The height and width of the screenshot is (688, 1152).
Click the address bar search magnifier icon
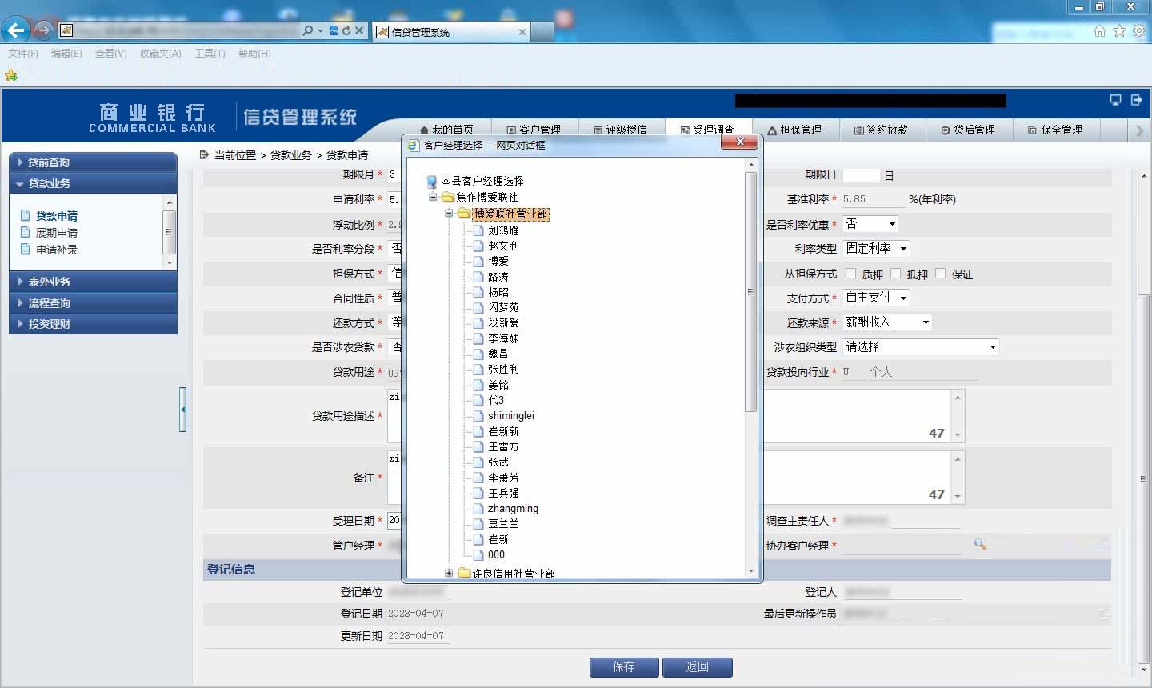308,30
